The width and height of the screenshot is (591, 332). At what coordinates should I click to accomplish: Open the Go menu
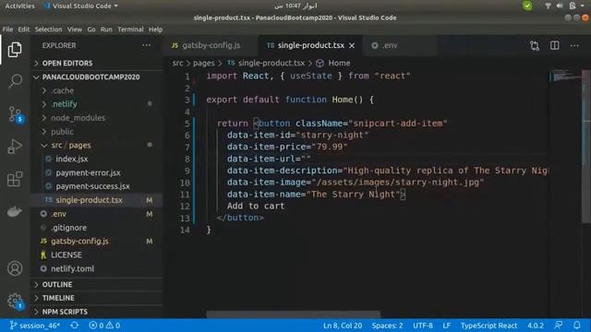pyautogui.click(x=91, y=30)
